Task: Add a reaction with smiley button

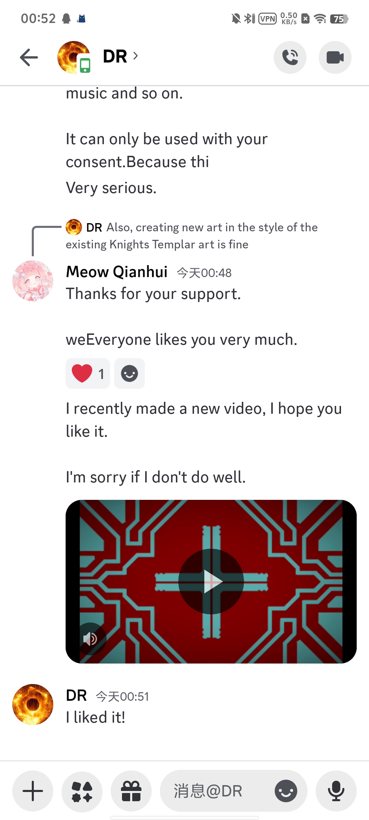Action: 129,373
